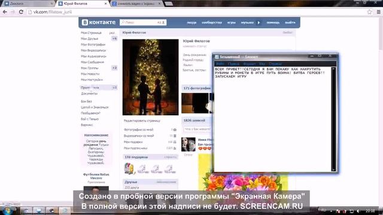Click the icon beside Мои подписчики
This screenshot has height=215, width=383.
click(175, 148)
